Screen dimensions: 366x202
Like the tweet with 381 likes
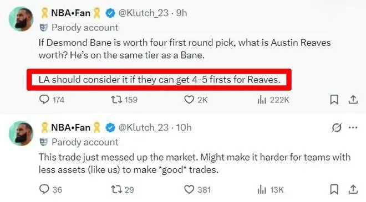coord(197,189)
